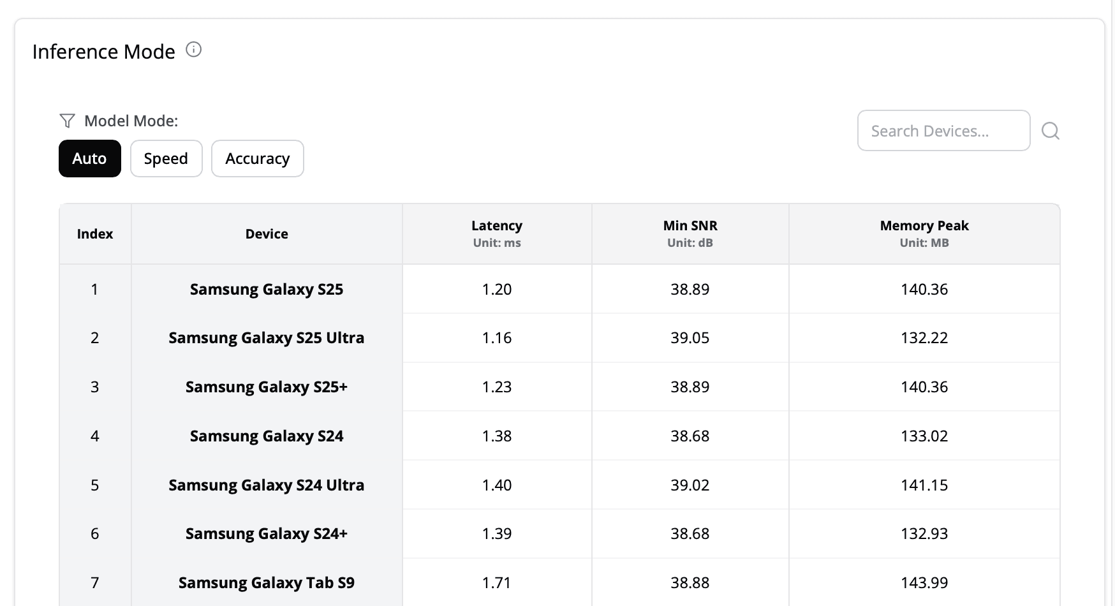Screen dimensions: 1115x606
Task: Select the Samsung Galaxy S24 Ultra device
Action: 266,485
